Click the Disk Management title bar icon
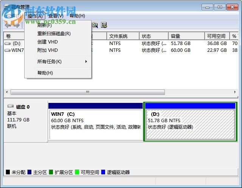 click(x=7, y=7)
